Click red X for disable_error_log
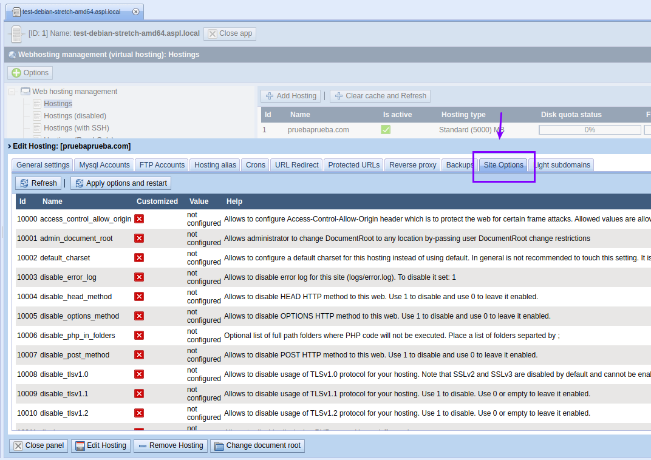The width and height of the screenshot is (651, 460). 139,277
